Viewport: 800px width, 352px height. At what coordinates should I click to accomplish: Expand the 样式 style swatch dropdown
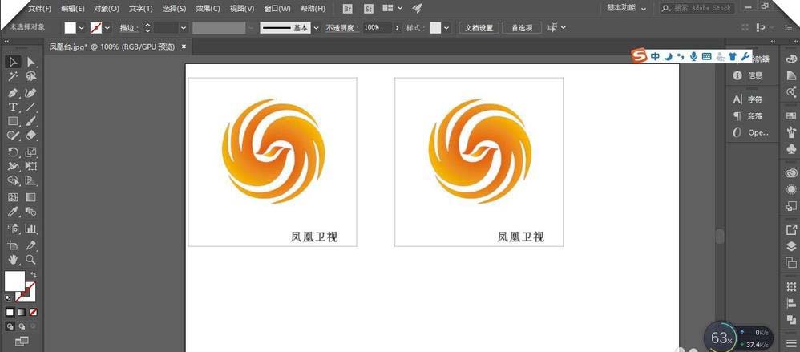(x=447, y=27)
